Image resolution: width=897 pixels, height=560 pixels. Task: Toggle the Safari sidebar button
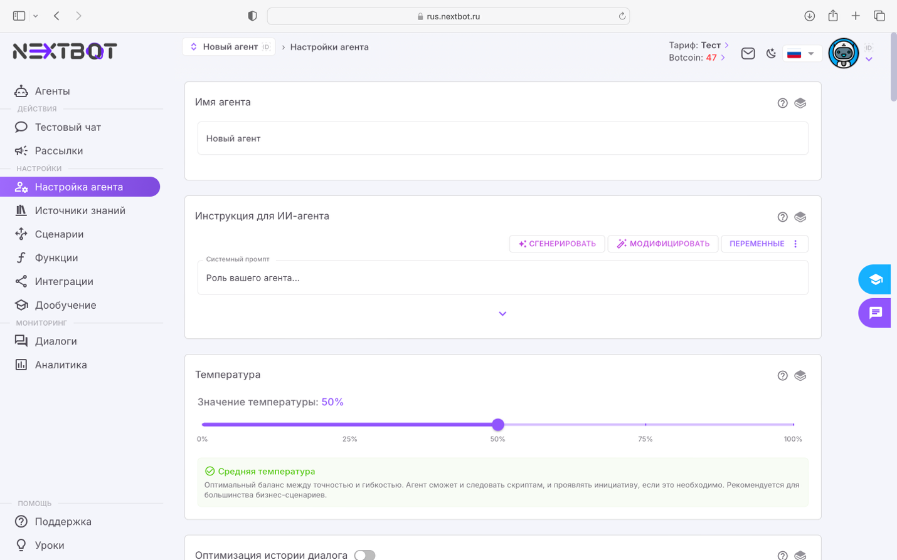click(x=19, y=16)
